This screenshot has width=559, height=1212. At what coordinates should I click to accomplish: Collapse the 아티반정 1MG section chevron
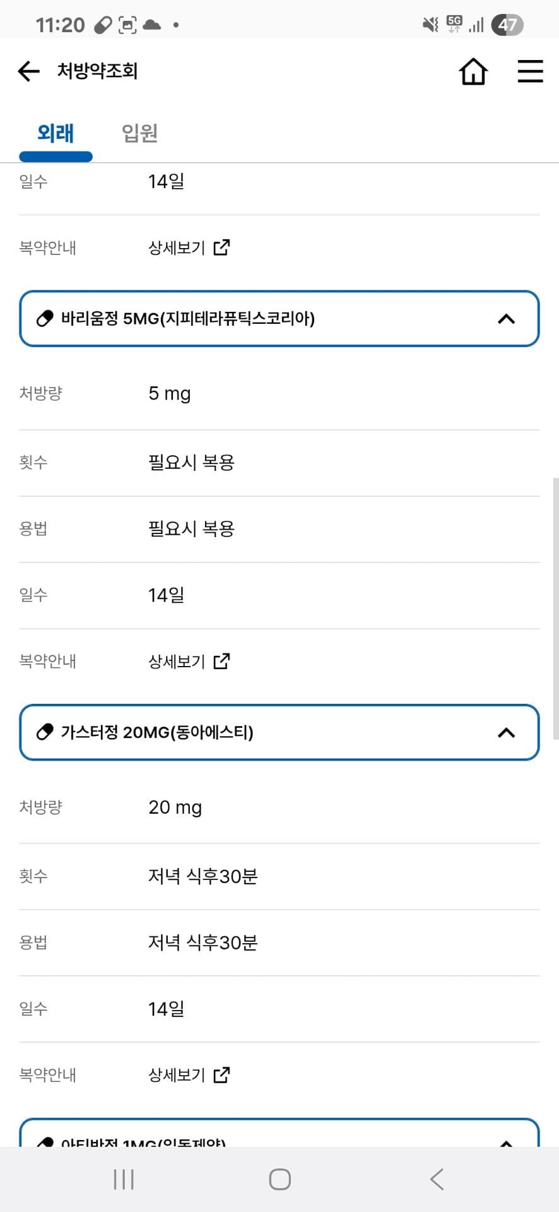(x=506, y=1141)
